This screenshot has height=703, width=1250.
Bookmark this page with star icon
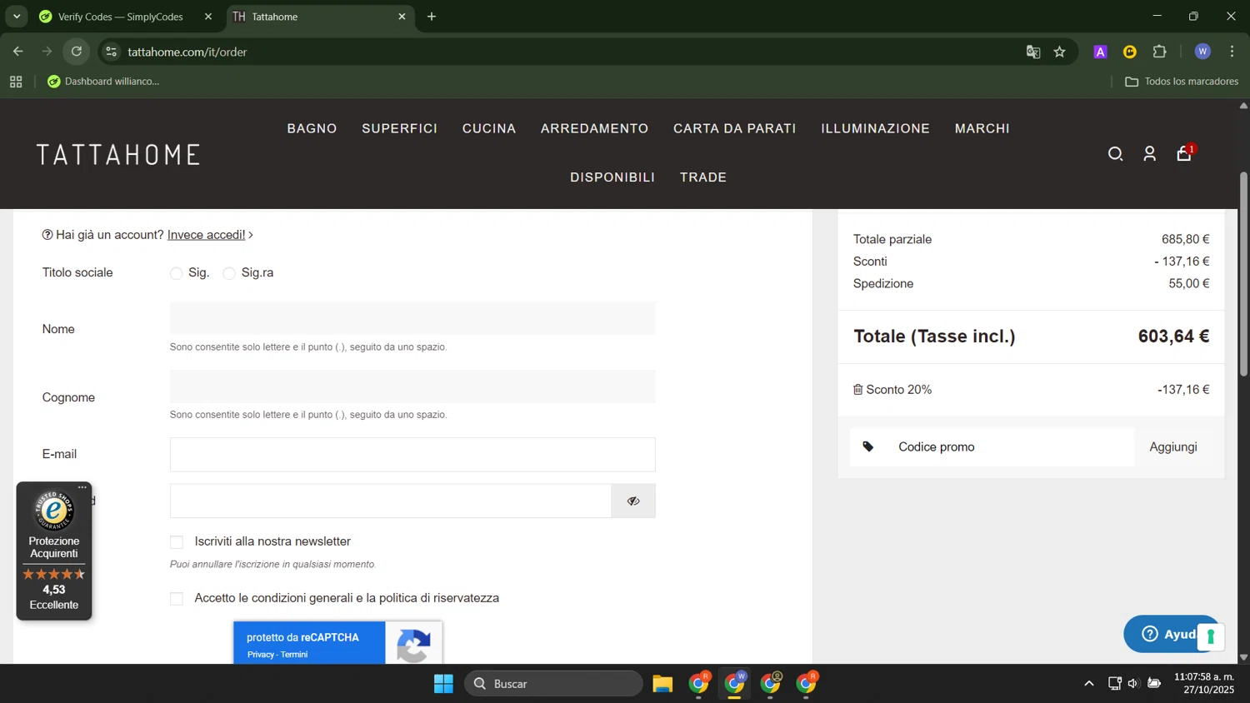(x=1059, y=52)
